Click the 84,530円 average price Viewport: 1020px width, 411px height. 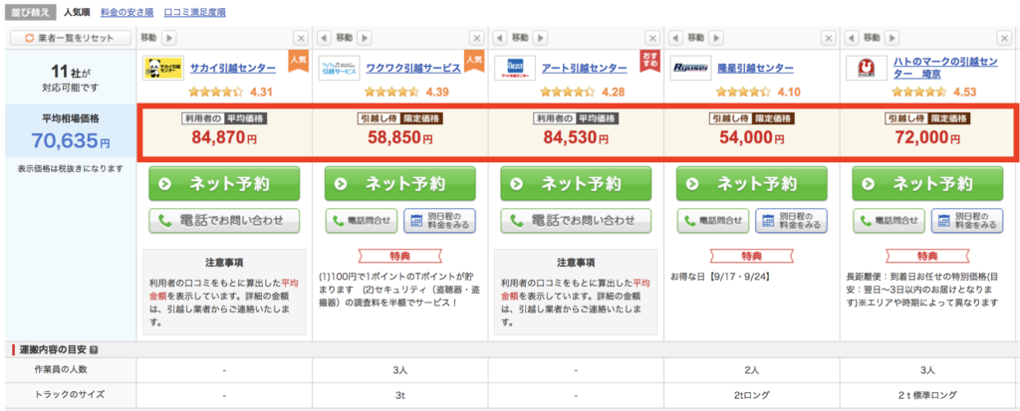pyautogui.click(x=576, y=137)
